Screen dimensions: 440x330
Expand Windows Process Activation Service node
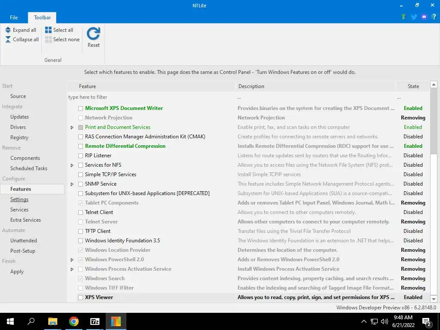pos(72,269)
